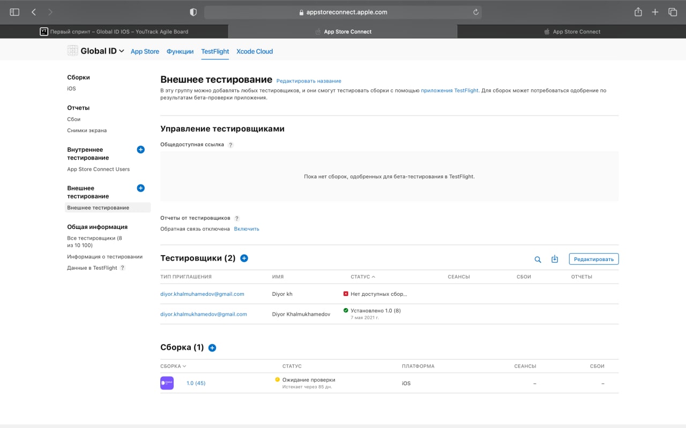The image size is (686, 428).
Task: Select Внешнее тестирование group in sidebar
Action: 108,208
